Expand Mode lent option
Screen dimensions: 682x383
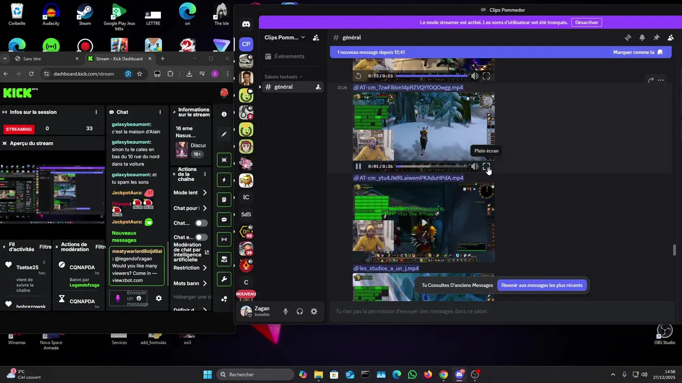(205, 193)
